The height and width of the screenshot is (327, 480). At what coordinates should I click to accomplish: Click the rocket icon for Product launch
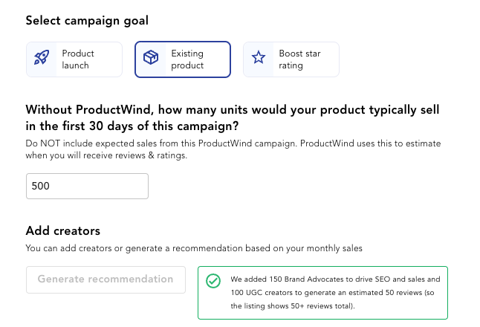click(x=42, y=57)
